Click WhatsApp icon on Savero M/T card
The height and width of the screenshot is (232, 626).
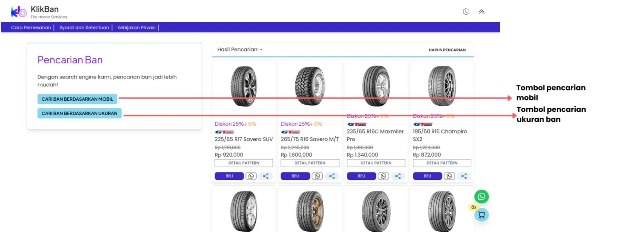(317, 176)
